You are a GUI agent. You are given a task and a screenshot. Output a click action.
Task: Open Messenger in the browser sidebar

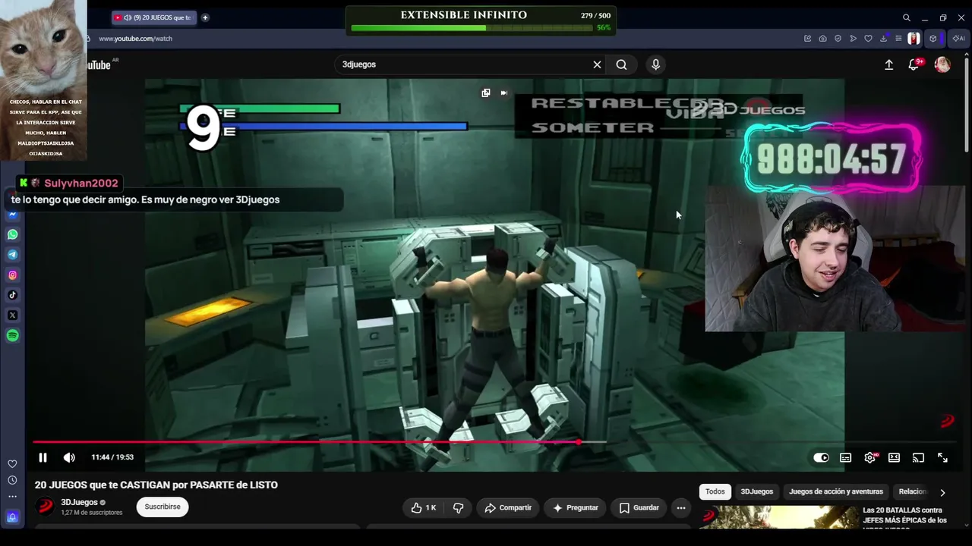pyautogui.click(x=12, y=215)
